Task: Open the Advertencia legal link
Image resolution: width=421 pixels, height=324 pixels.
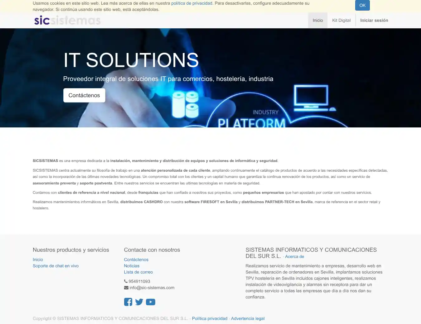Action: [x=248, y=318]
